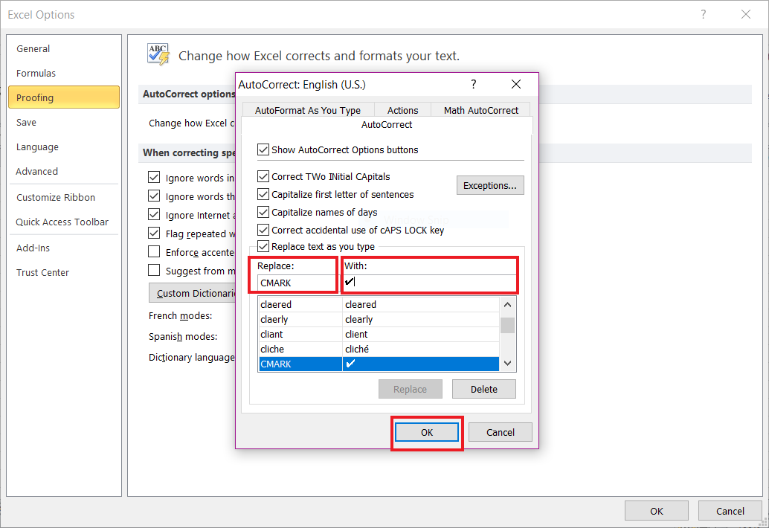Open the Exceptions dialog
769x528 pixels.
pyautogui.click(x=490, y=185)
